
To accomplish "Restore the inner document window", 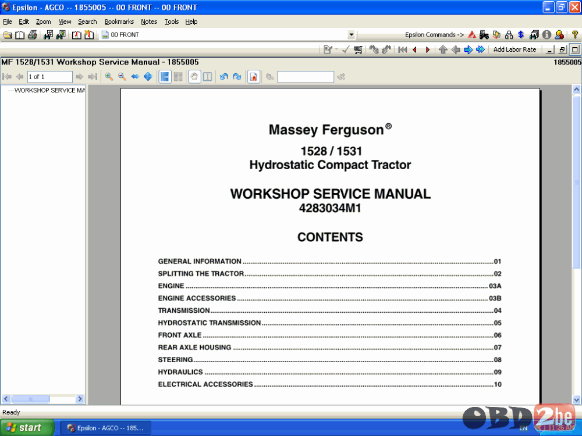I will coord(562,49).
